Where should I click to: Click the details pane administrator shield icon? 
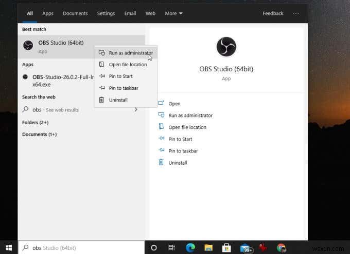click(x=161, y=115)
